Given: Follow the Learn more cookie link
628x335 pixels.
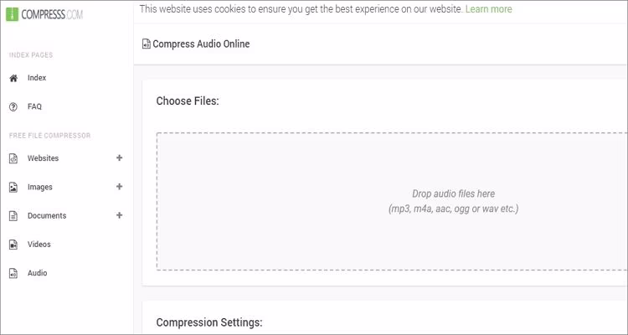Looking at the screenshot, I should [x=488, y=9].
